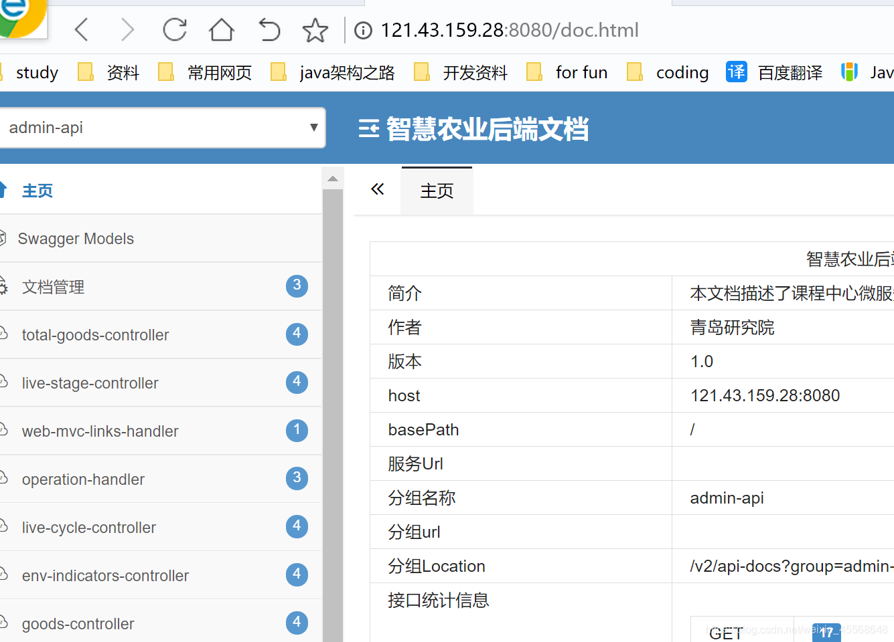Open the for fun bookmark folder
The height and width of the screenshot is (642, 894).
coord(567,72)
